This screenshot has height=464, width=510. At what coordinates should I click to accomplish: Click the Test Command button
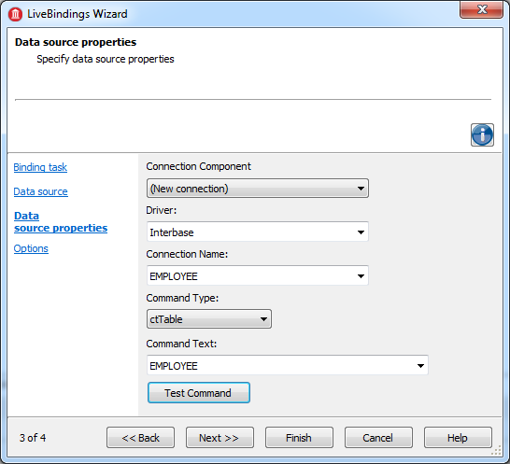[199, 393]
